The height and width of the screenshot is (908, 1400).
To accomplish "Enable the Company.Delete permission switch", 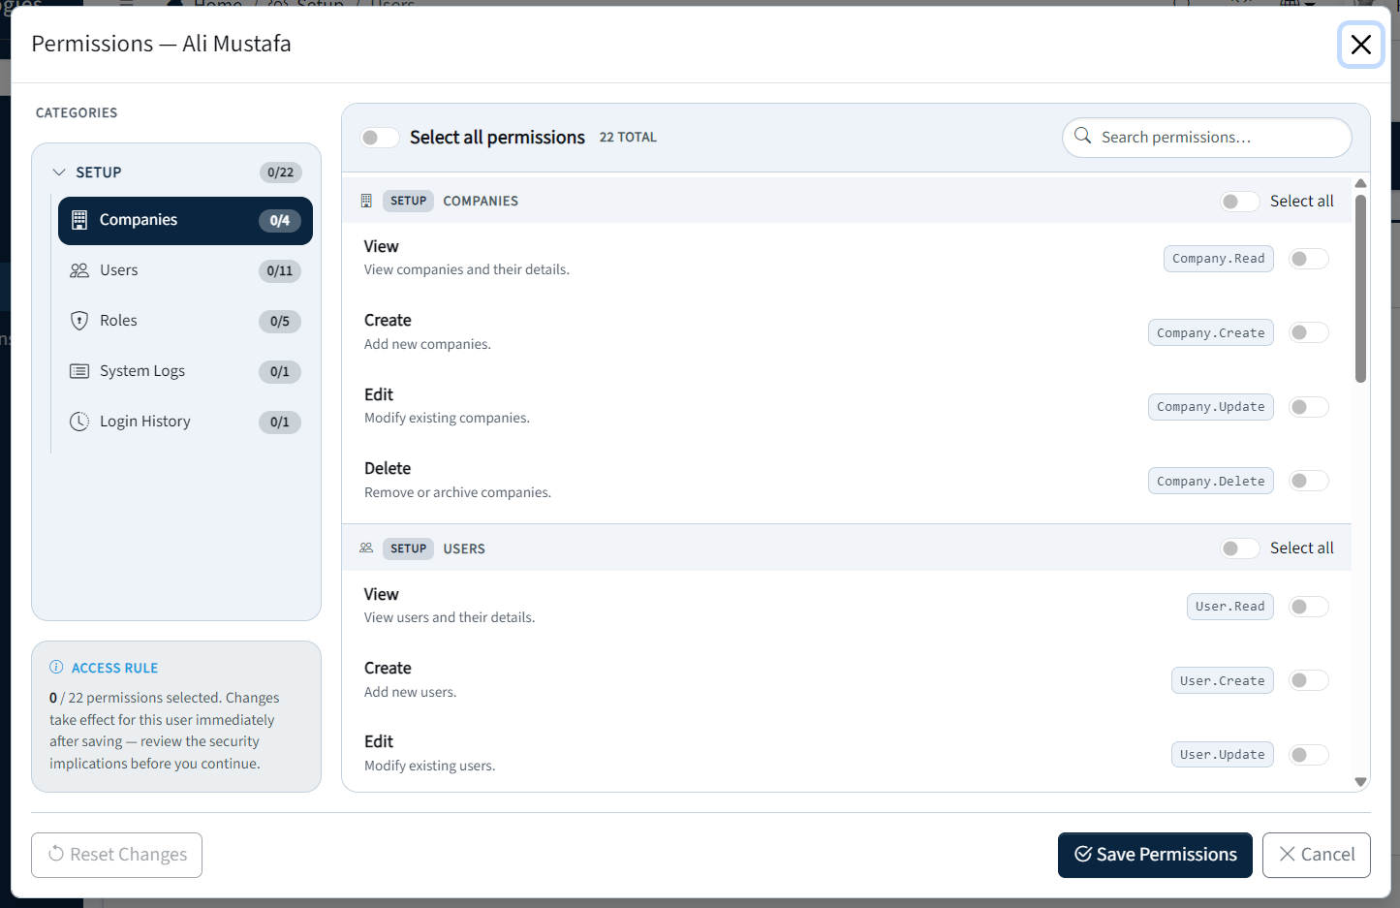I will (1309, 481).
